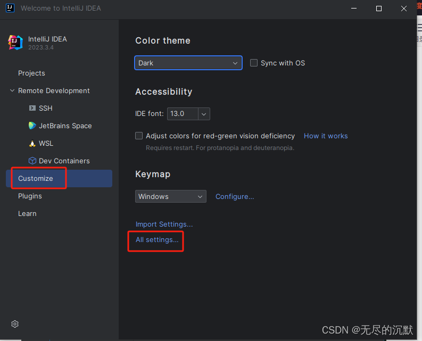Click the IntelliJ IDEA logo in sidebar
422x341 pixels.
point(15,43)
